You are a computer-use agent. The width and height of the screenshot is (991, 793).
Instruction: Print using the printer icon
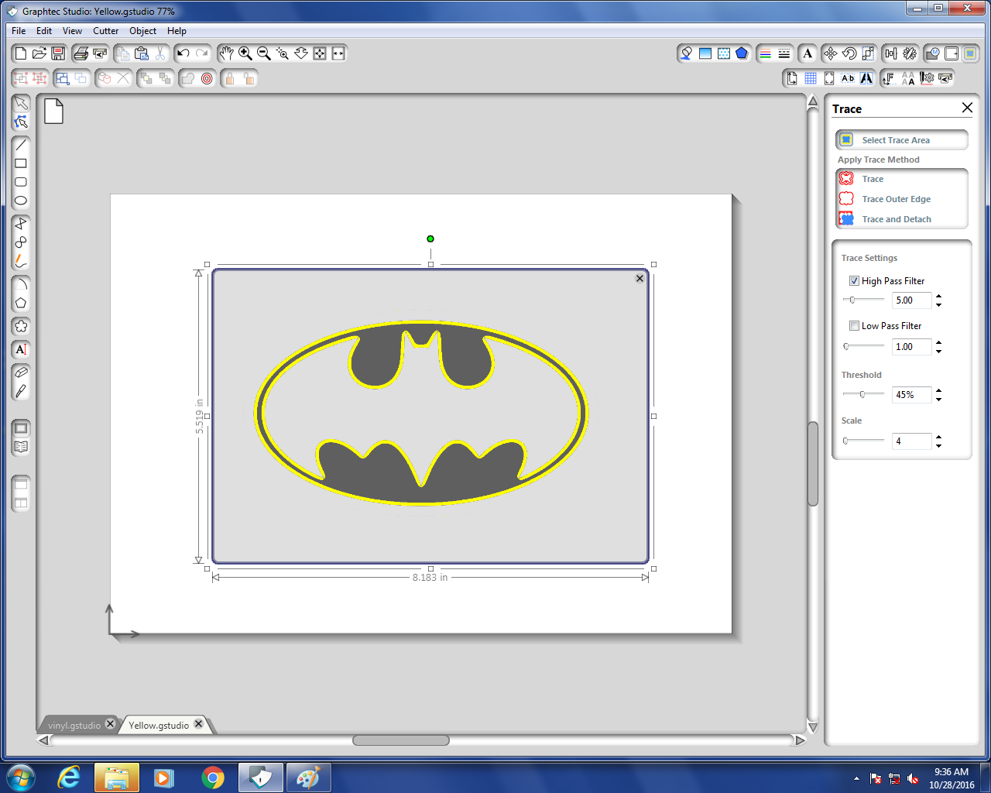click(x=81, y=53)
